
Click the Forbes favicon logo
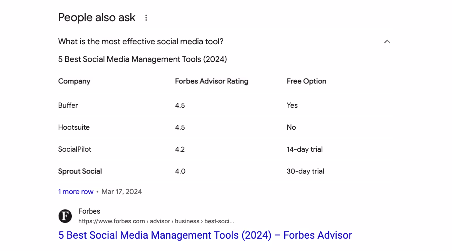coord(65,216)
